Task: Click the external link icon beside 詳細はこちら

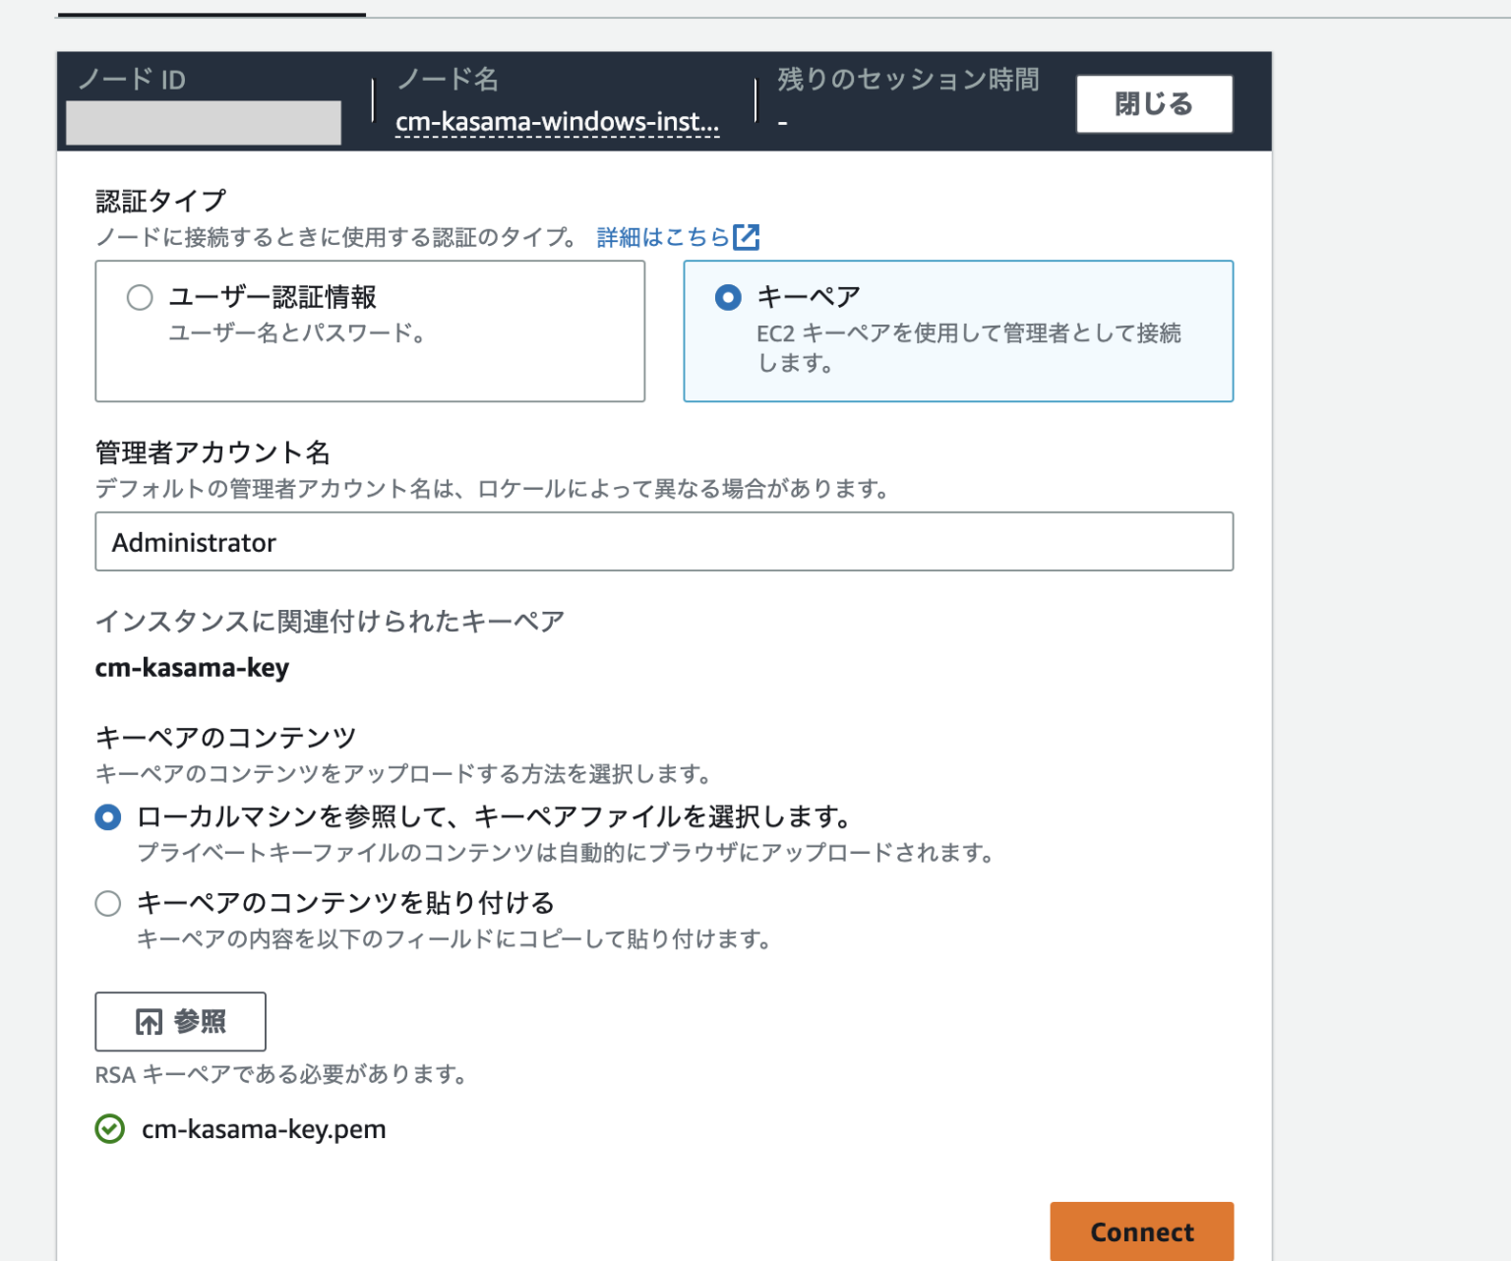Action: click(x=748, y=236)
